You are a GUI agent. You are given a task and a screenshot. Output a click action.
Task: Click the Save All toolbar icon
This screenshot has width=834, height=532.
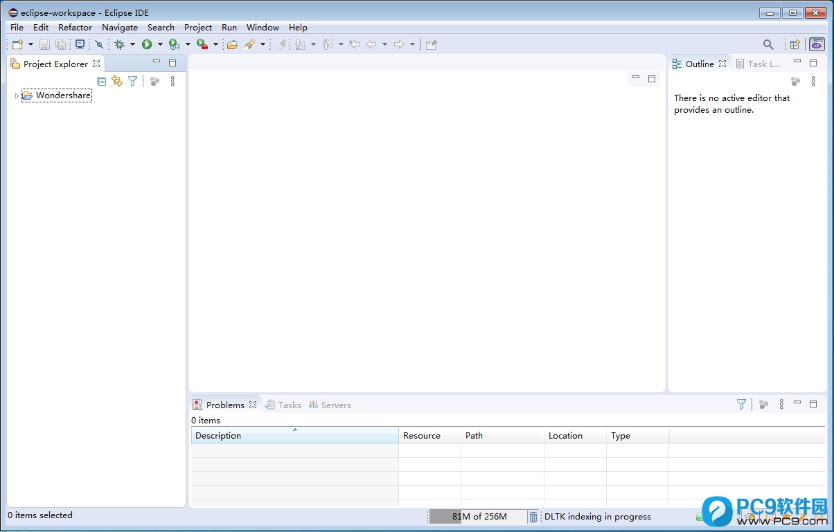(61, 44)
